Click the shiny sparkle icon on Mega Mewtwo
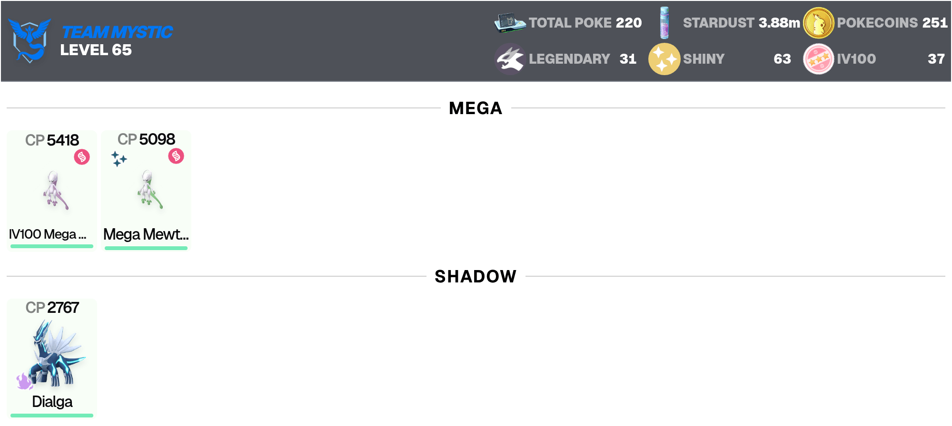This screenshot has height=426, width=952. coord(119,159)
